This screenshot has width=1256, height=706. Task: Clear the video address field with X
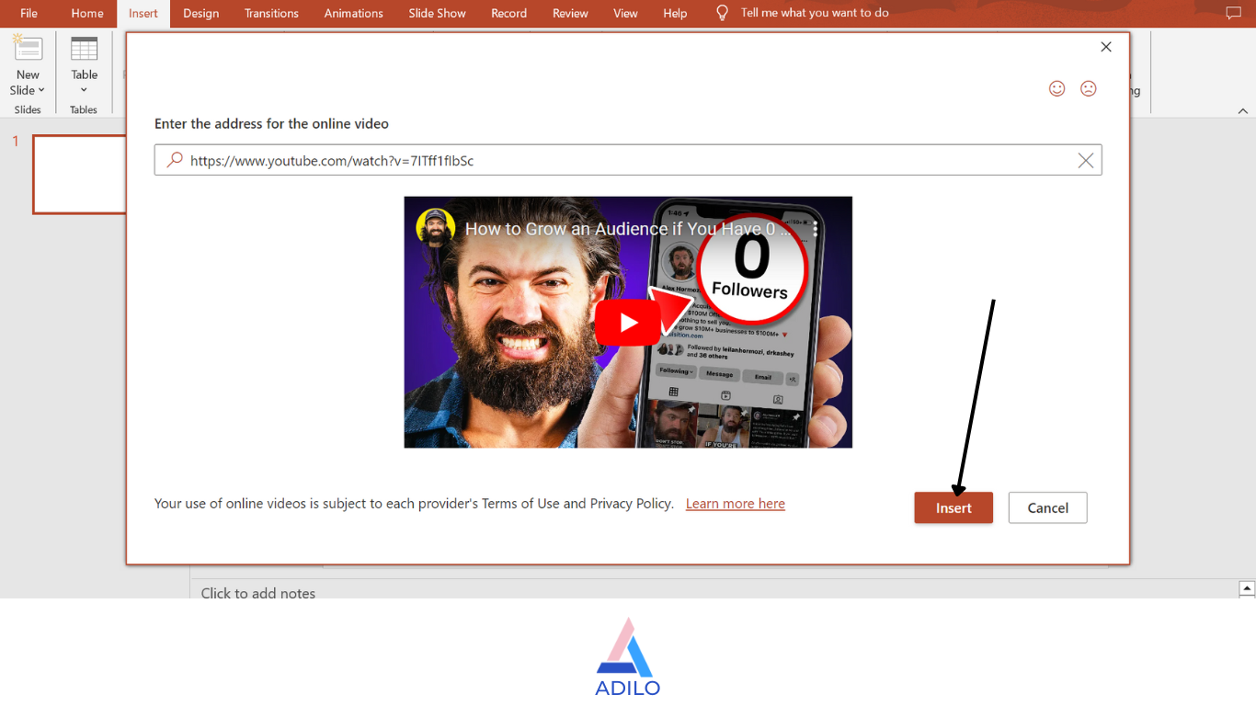[1086, 161]
